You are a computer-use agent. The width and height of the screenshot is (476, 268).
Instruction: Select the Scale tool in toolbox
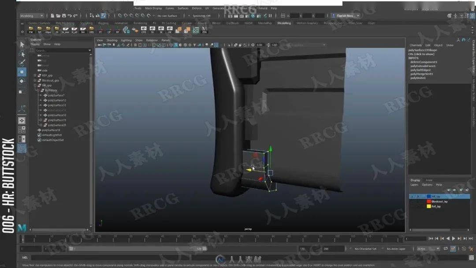point(21,91)
